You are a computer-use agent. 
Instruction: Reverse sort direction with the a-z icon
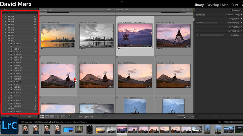coord(76,117)
